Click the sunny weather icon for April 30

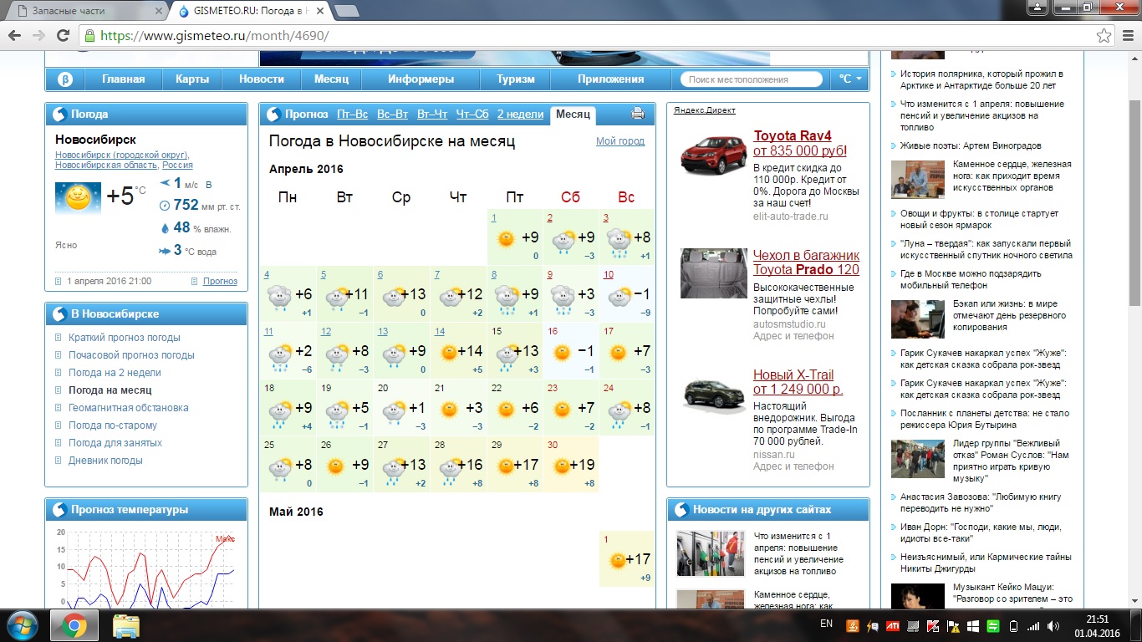[x=562, y=466]
